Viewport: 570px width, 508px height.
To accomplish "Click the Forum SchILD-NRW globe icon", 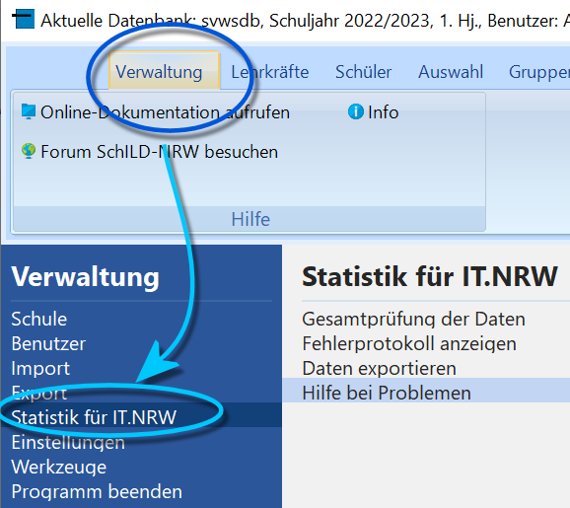I will (x=29, y=151).
